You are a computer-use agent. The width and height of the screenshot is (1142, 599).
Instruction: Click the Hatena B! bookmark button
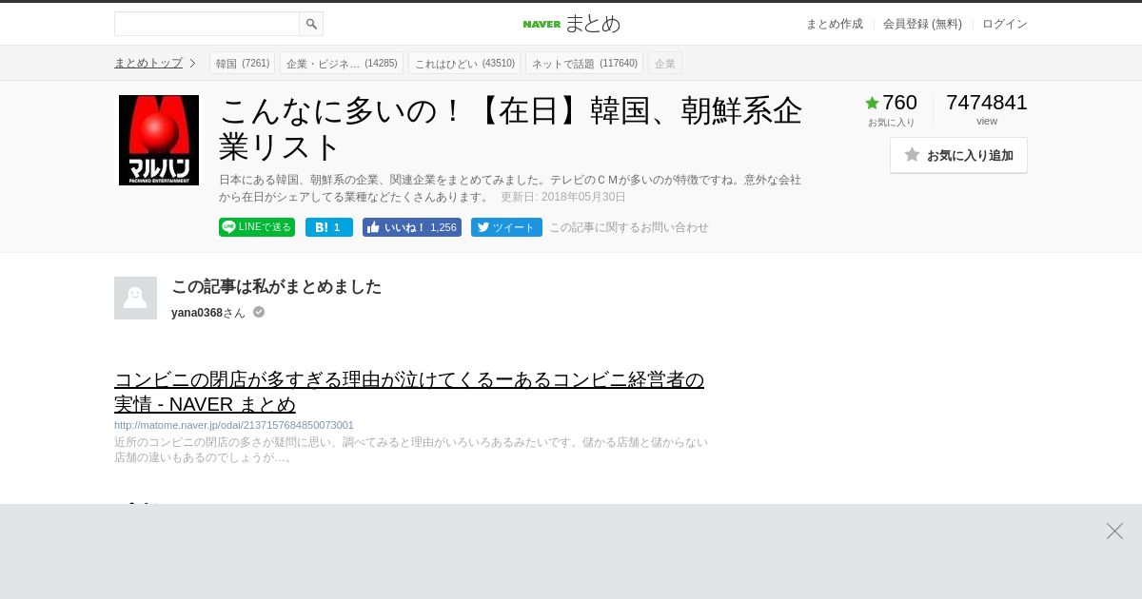point(329,227)
